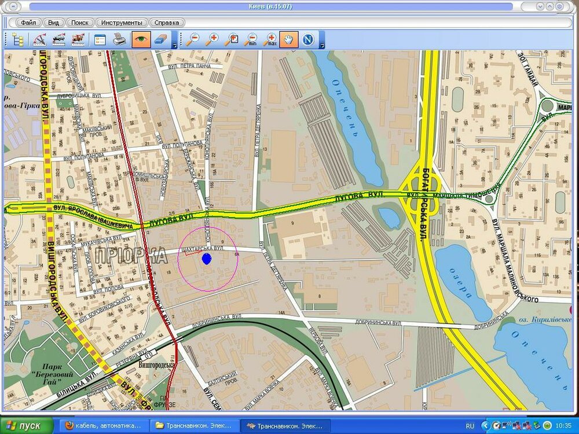Expand hidden system tray icons
Image resolution: width=579 pixels, height=434 pixels.
click(x=484, y=426)
